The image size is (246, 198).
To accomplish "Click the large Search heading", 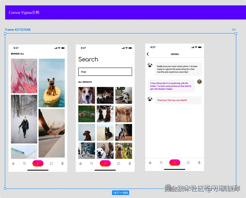I will 88,59.
